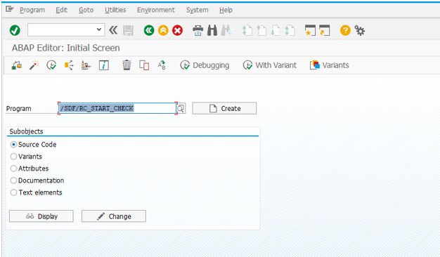Click the Online Manual info icon

coord(104,65)
